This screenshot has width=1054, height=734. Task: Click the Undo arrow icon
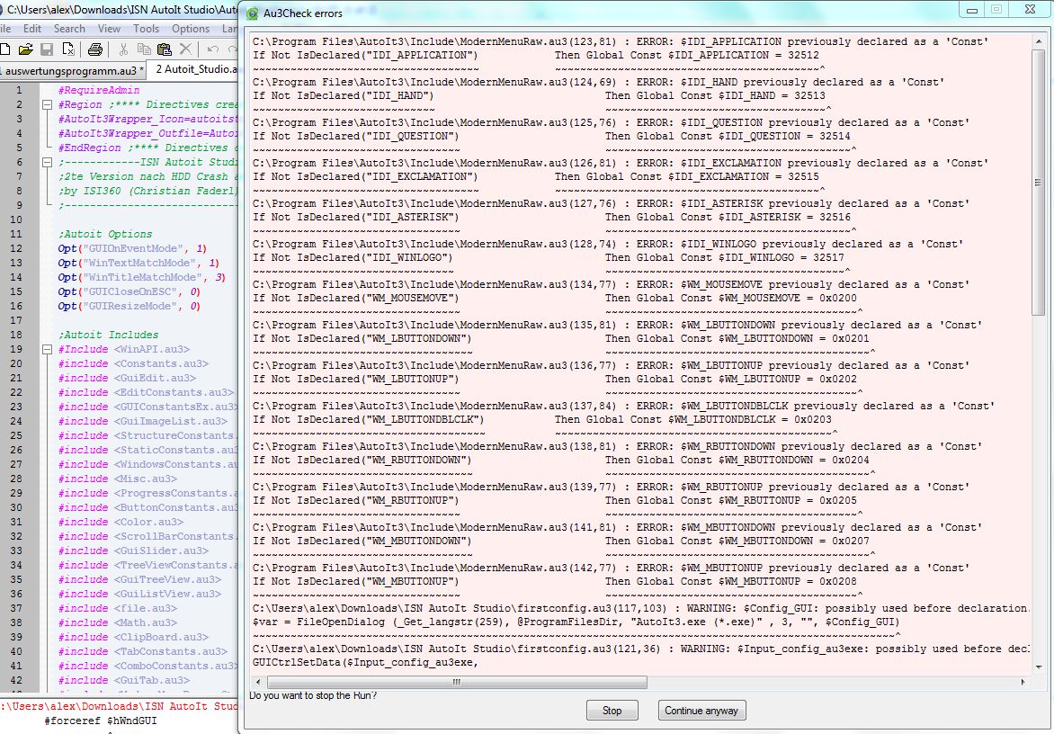pyautogui.click(x=212, y=49)
